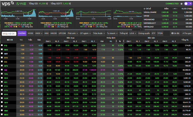Image resolution: width=193 pixels, height=117 pixels.
Task: Expand the CP ngành dropdown
Action: click(x=85, y=33)
